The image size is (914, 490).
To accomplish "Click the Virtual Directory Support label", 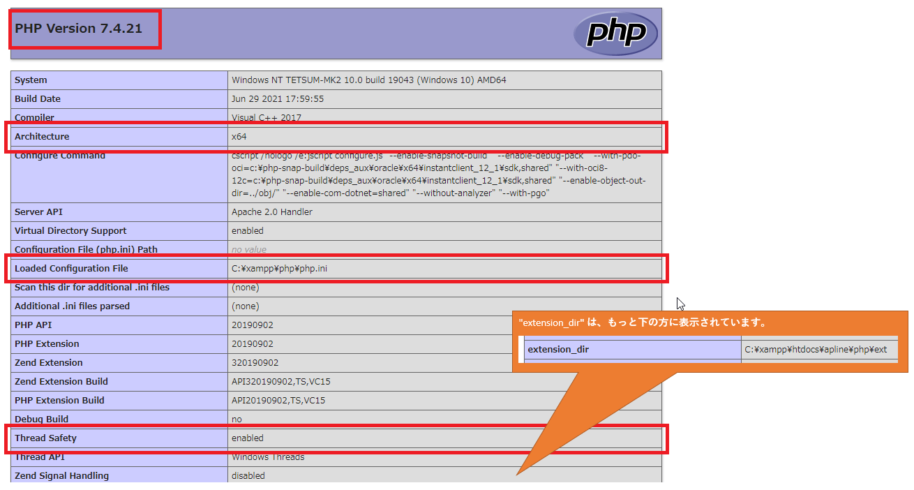I will (70, 231).
